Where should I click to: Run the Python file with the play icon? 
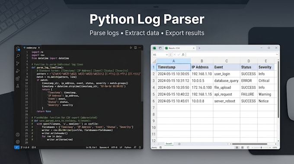[131, 48]
